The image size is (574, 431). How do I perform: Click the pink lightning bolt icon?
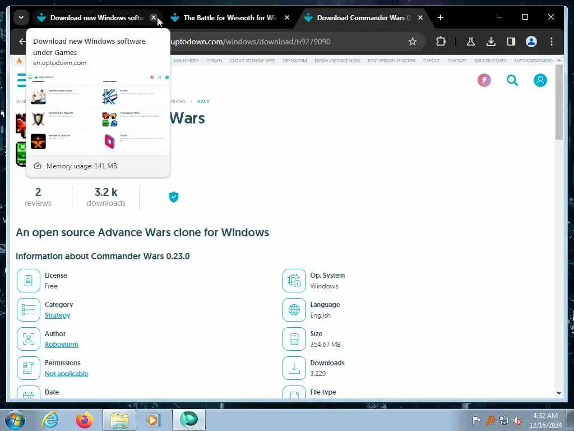tap(484, 80)
